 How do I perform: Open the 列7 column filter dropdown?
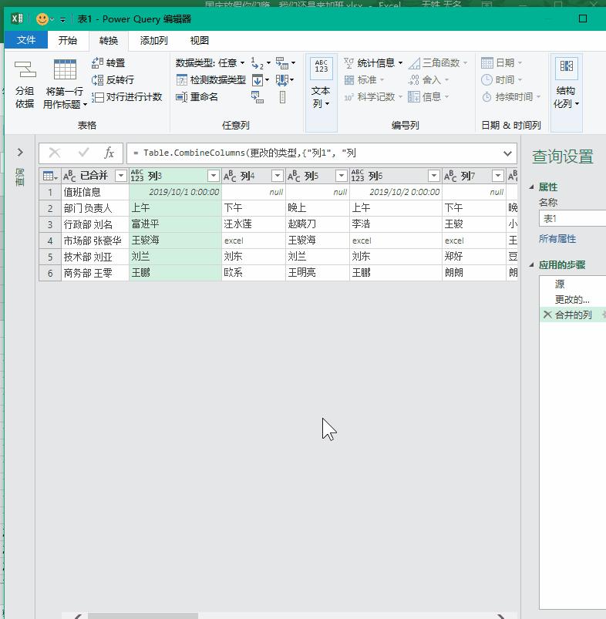click(x=498, y=176)
